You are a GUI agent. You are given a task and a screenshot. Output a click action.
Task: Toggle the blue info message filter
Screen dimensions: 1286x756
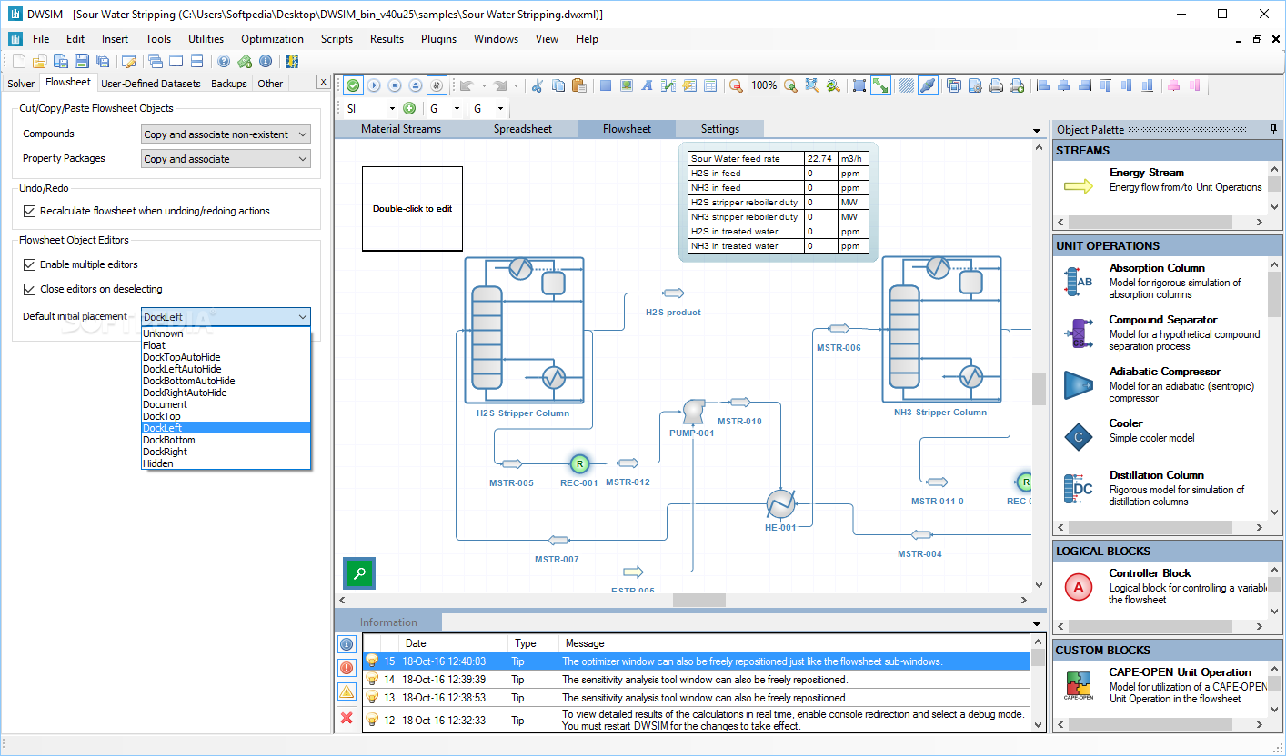pos(347,644)
